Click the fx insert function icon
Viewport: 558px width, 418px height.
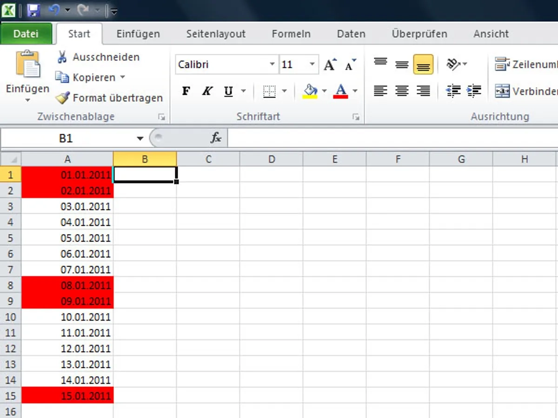tap(216, 138)
